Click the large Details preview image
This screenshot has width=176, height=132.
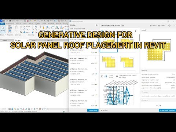(158, 50)
